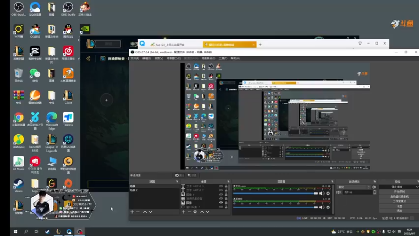Open source properties gear in Sources toolbar
Screen dimensions: 419x236
(x=195, y=212)
